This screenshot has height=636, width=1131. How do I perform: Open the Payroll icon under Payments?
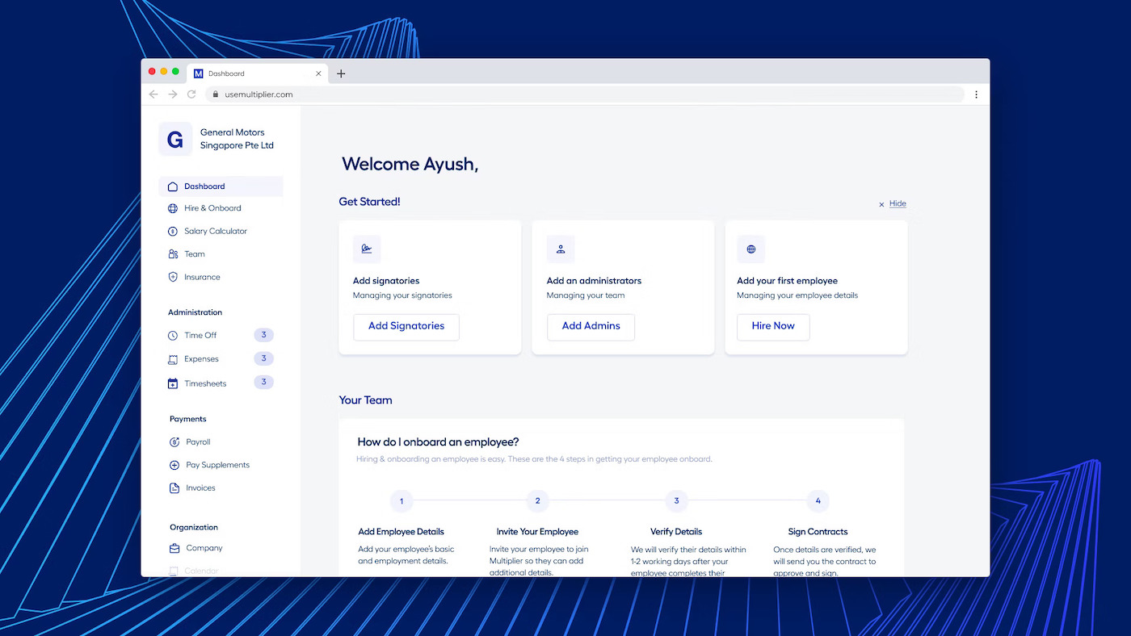pyautogui.click(x=172, y=441)
